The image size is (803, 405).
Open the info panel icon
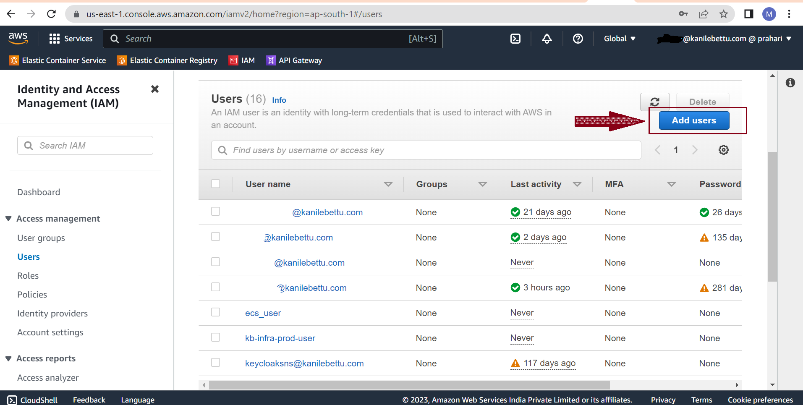[790, 83]
